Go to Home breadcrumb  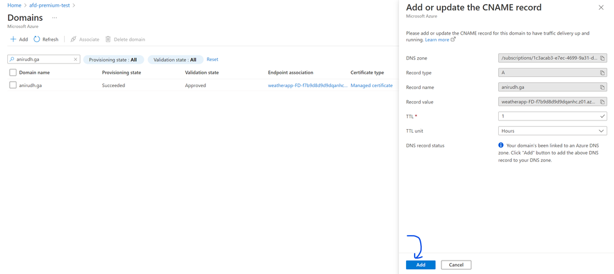[x=14, y=5]
